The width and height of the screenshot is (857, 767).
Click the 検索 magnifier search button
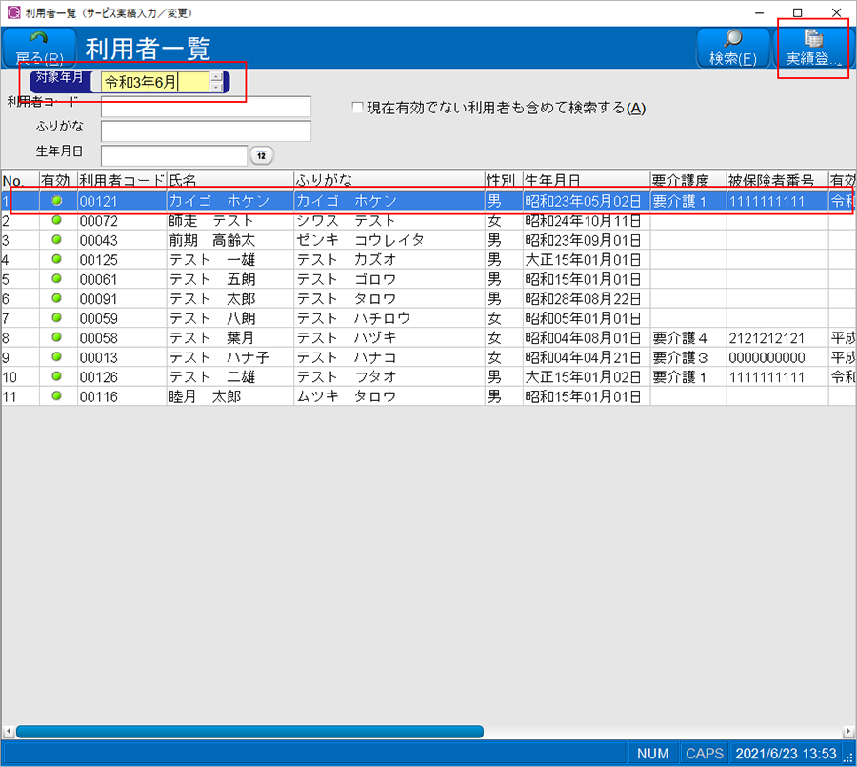(732, 48)
